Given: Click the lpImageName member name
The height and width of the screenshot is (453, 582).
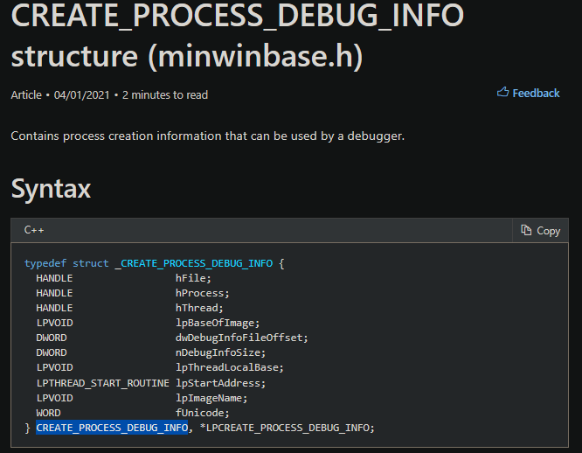Looking at the screenshot, I should pos(211,397).
